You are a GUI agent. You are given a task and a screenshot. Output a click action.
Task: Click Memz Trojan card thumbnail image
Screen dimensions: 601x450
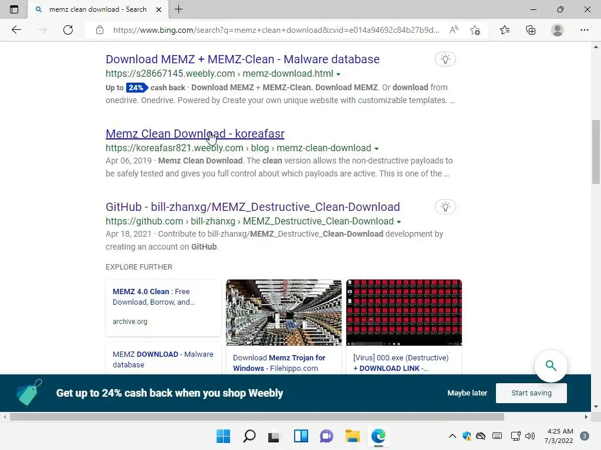(283, 313)
